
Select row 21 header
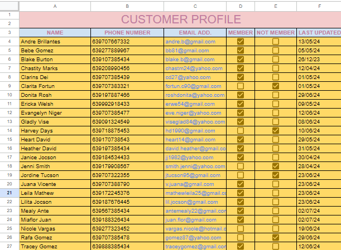point(9,193)
